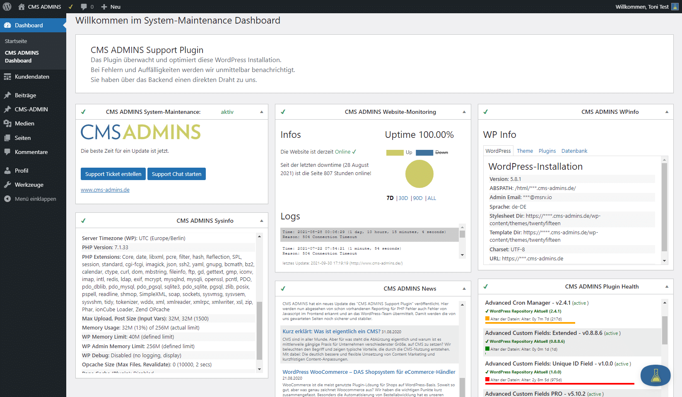Open the www.cms-admins.de link
The height and width of the screenshot is (397, 682).
[x=105, y=190]
